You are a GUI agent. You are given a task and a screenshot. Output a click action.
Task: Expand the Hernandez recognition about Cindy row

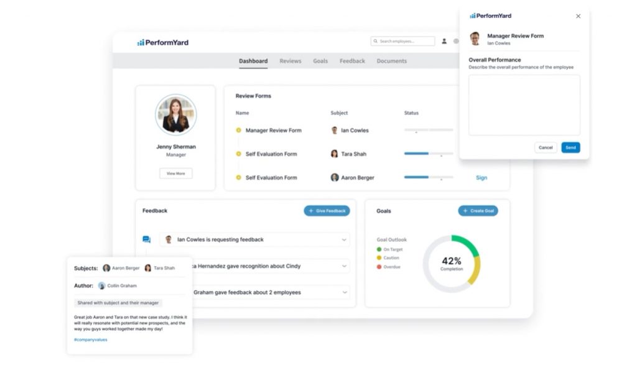pos(344,266)
